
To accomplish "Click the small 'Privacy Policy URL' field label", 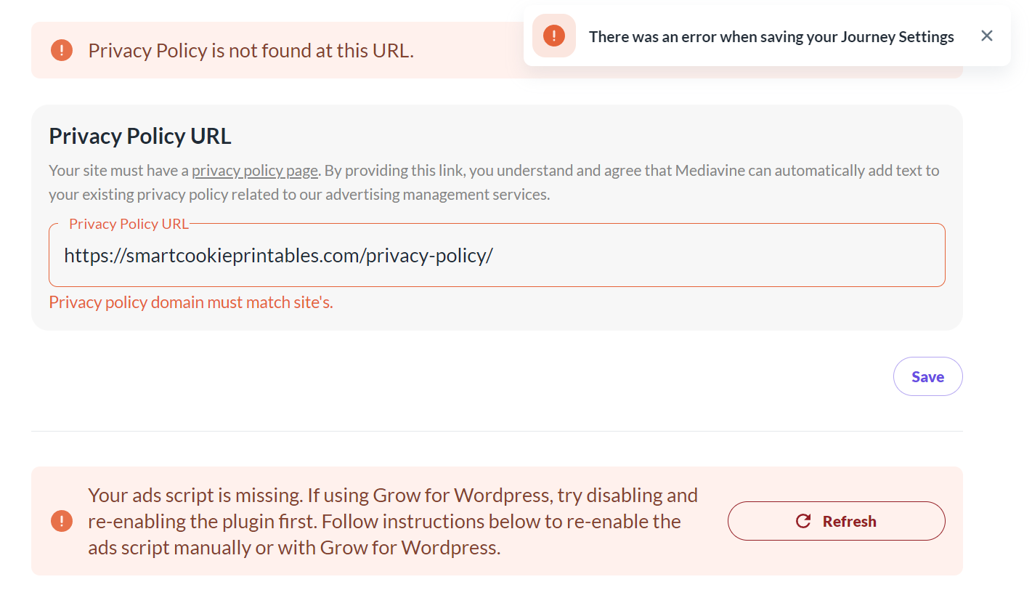I will coord(129,224).
